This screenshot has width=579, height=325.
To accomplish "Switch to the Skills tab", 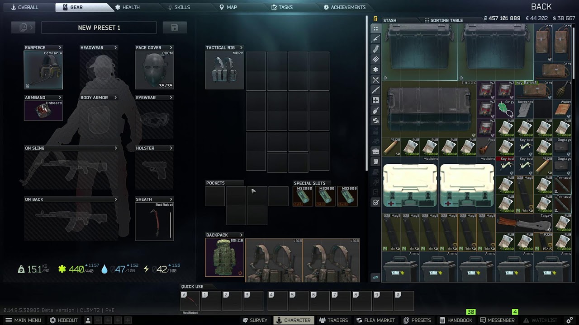I will point(179,7).
